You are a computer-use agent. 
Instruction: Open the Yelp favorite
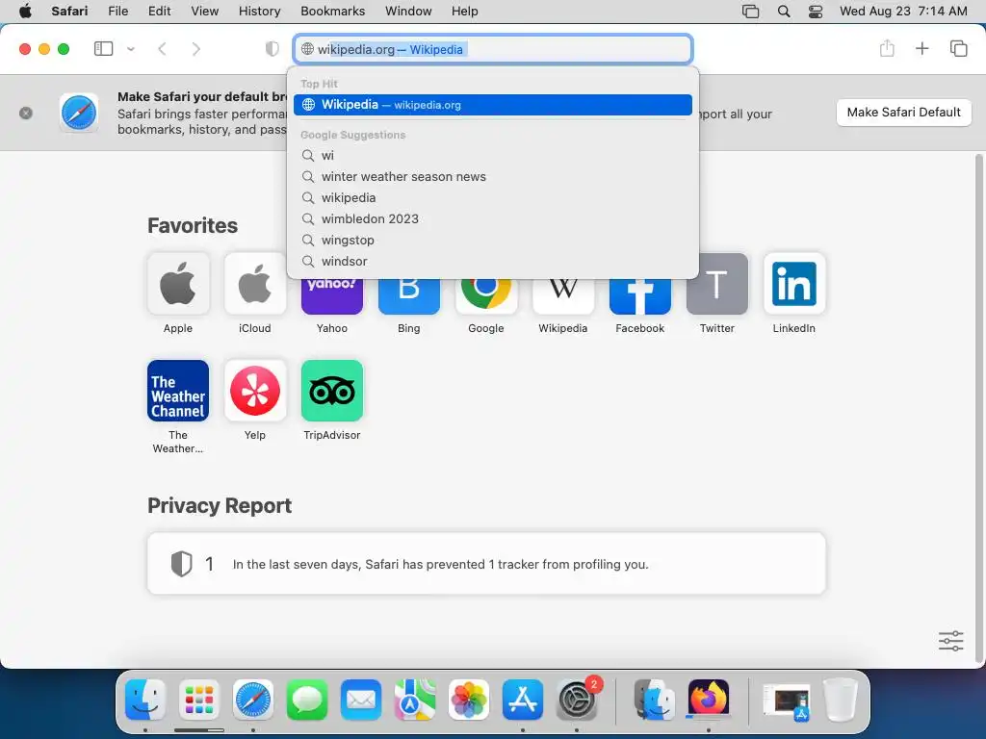tap(254, 391)
